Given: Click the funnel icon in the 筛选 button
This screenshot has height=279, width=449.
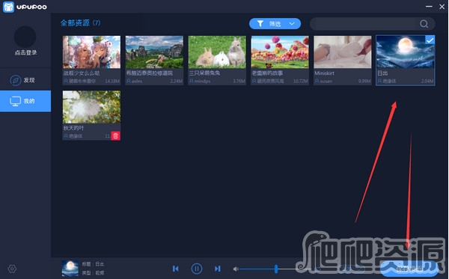Looking at the screenshot, I should pos(260,24).
